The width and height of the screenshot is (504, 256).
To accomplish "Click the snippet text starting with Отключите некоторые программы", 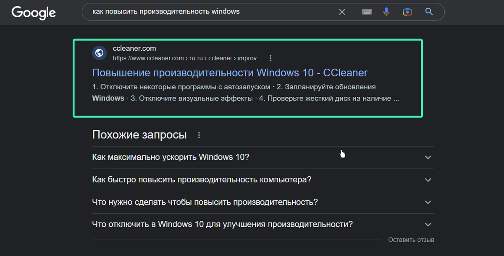I will pyautogui.click(x=246, y=93).
